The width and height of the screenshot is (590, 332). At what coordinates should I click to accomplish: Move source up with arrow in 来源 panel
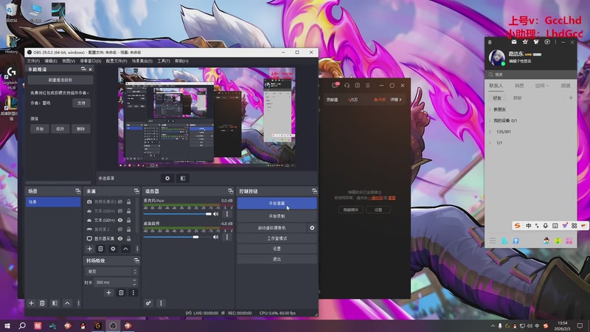click(x=125, y=249)
